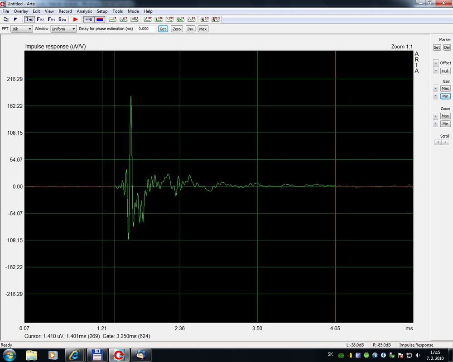453x362 pixels.
Task: Click the Max button beside Inv
Action: [x=203, y=29]
